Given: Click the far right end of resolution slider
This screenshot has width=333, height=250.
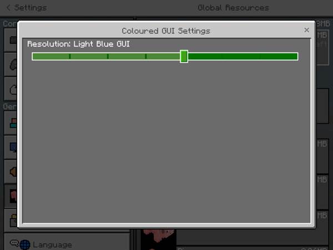Looking at the screenshot, I should (296, 56).
